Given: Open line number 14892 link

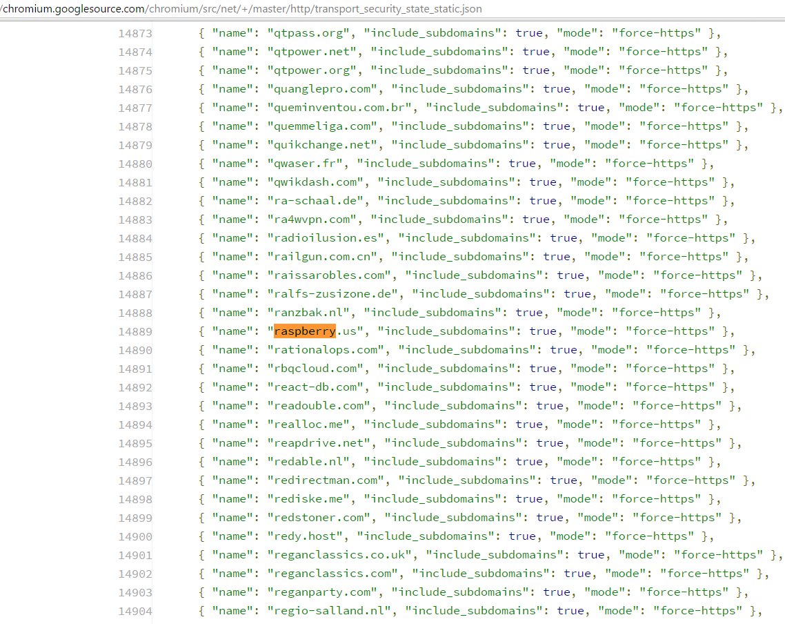Looking at the screenshot, I should (x=135, y=388).
